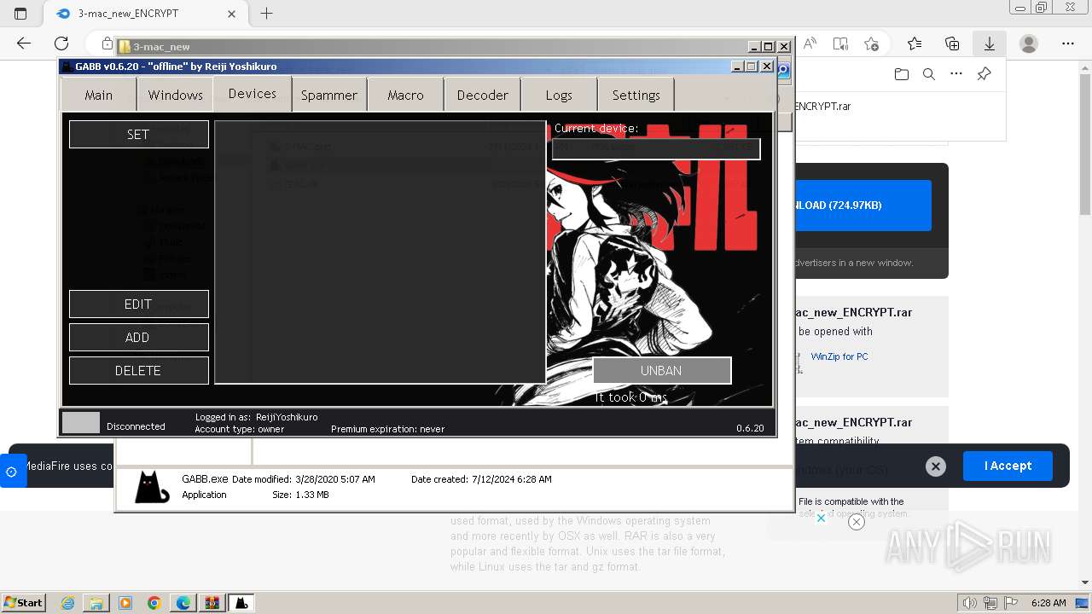1092x614 pixels.
Task: Dismiss the MediaFire cookie banner with X
Action: point(936,466)
